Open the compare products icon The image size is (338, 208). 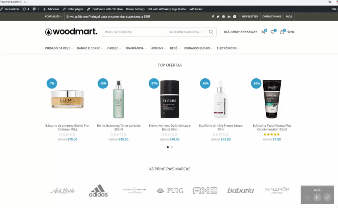point(263,32)
